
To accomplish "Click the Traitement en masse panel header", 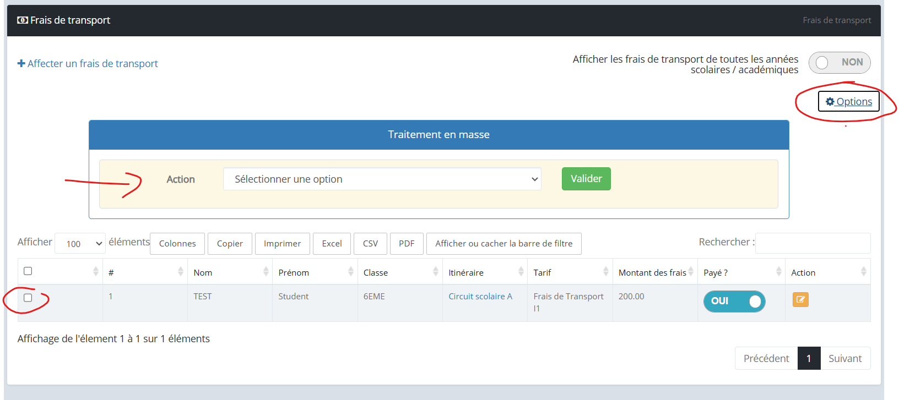I will pyautogui.click(x=439, y=135).
